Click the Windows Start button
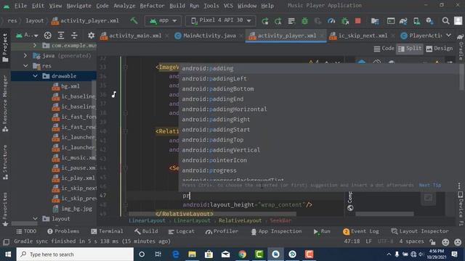This screenshot has width=465, height=261. coord(8,254)
